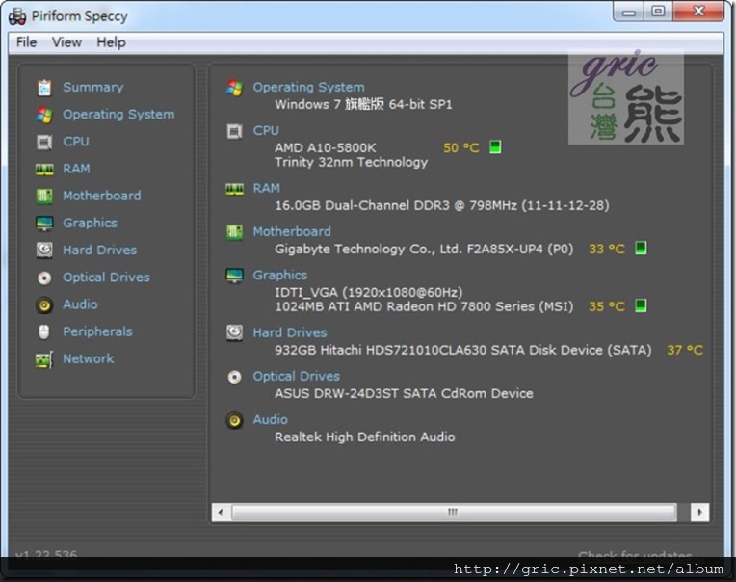This screenshot has height=582, width=736.
Task: Click the horizontal scrollbar left arrow
Action: pyautogui.click(x=221, y=512)
